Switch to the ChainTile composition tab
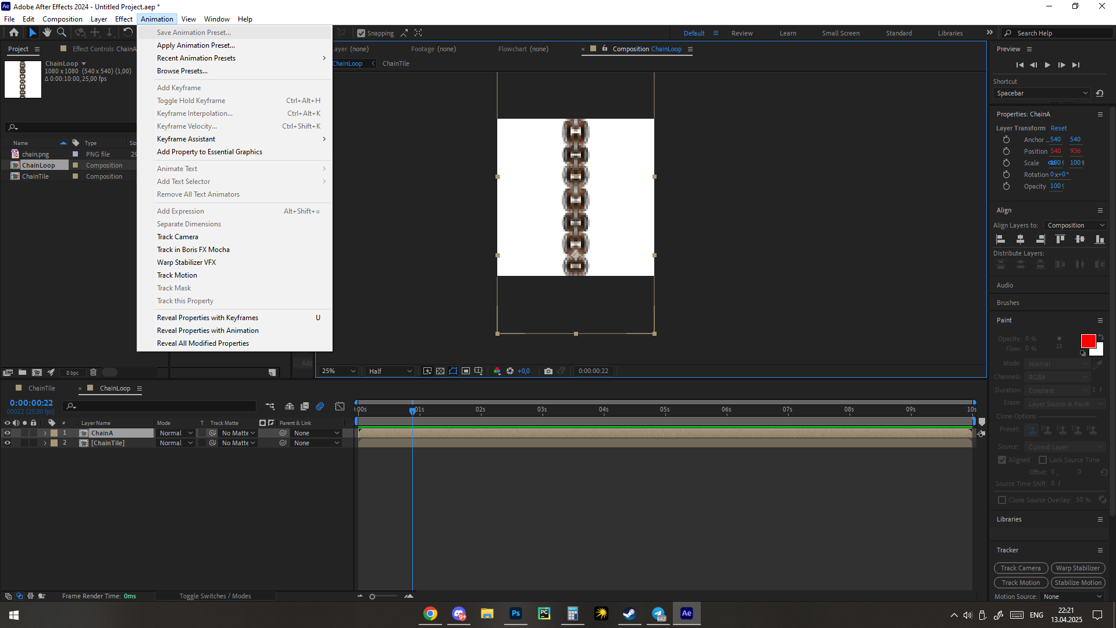The width and height of the screenshot is (1116, 628). point(41,388)
